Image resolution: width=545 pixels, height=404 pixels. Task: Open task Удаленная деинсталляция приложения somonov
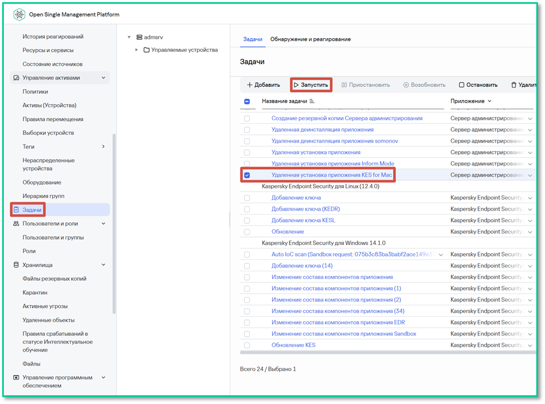335,141
